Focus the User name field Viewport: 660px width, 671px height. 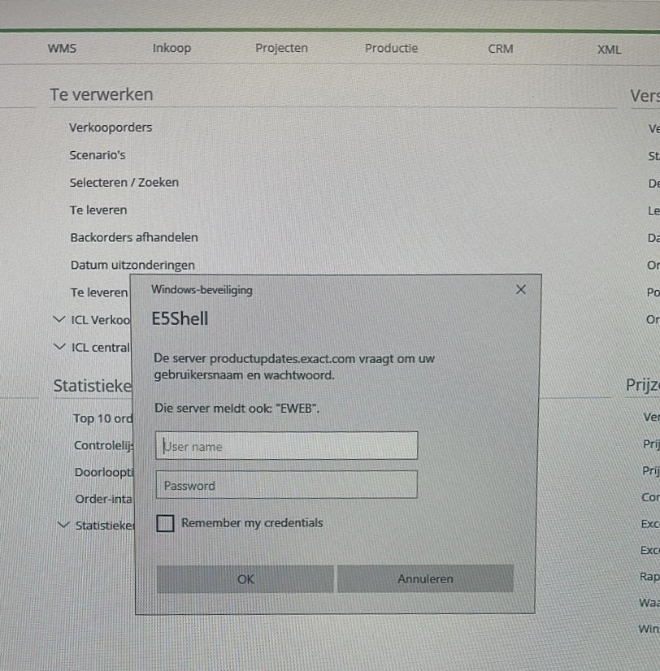tap(287, 445)
